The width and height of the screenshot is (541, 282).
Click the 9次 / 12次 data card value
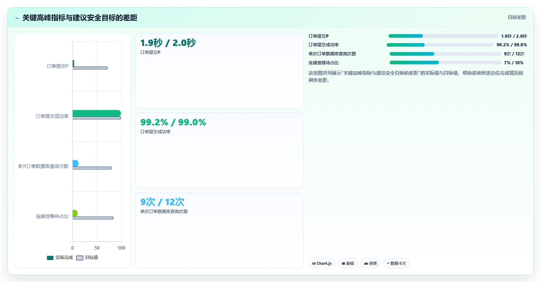[162, 202]
